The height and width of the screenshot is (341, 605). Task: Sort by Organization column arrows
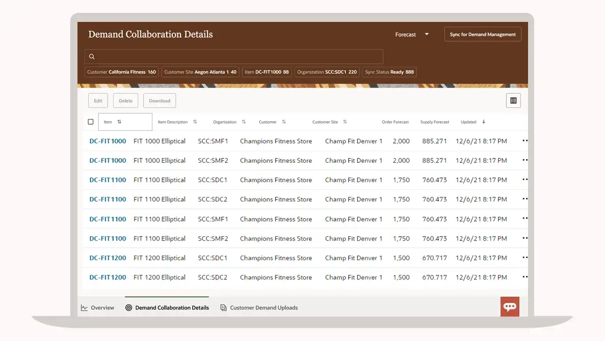click(x=244, y=122)
